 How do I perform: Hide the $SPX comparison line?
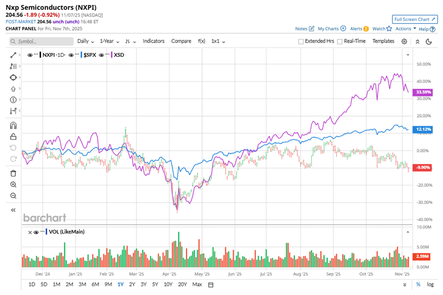point(71,55)
